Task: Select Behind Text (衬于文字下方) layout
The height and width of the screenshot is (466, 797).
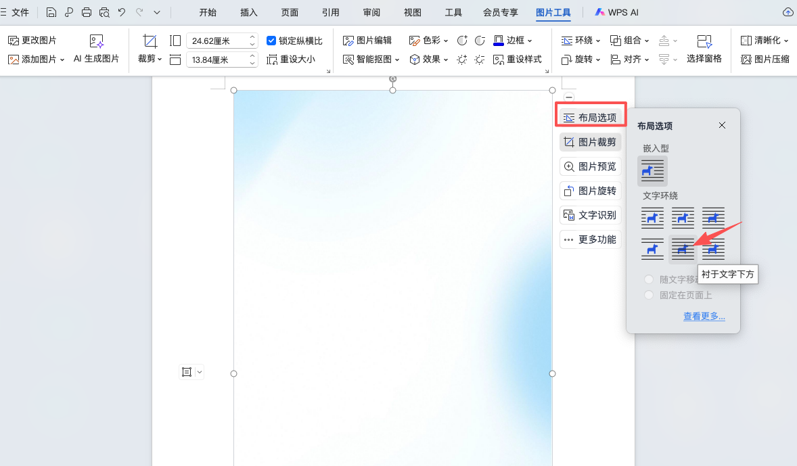Action: (x=683, y=249)
